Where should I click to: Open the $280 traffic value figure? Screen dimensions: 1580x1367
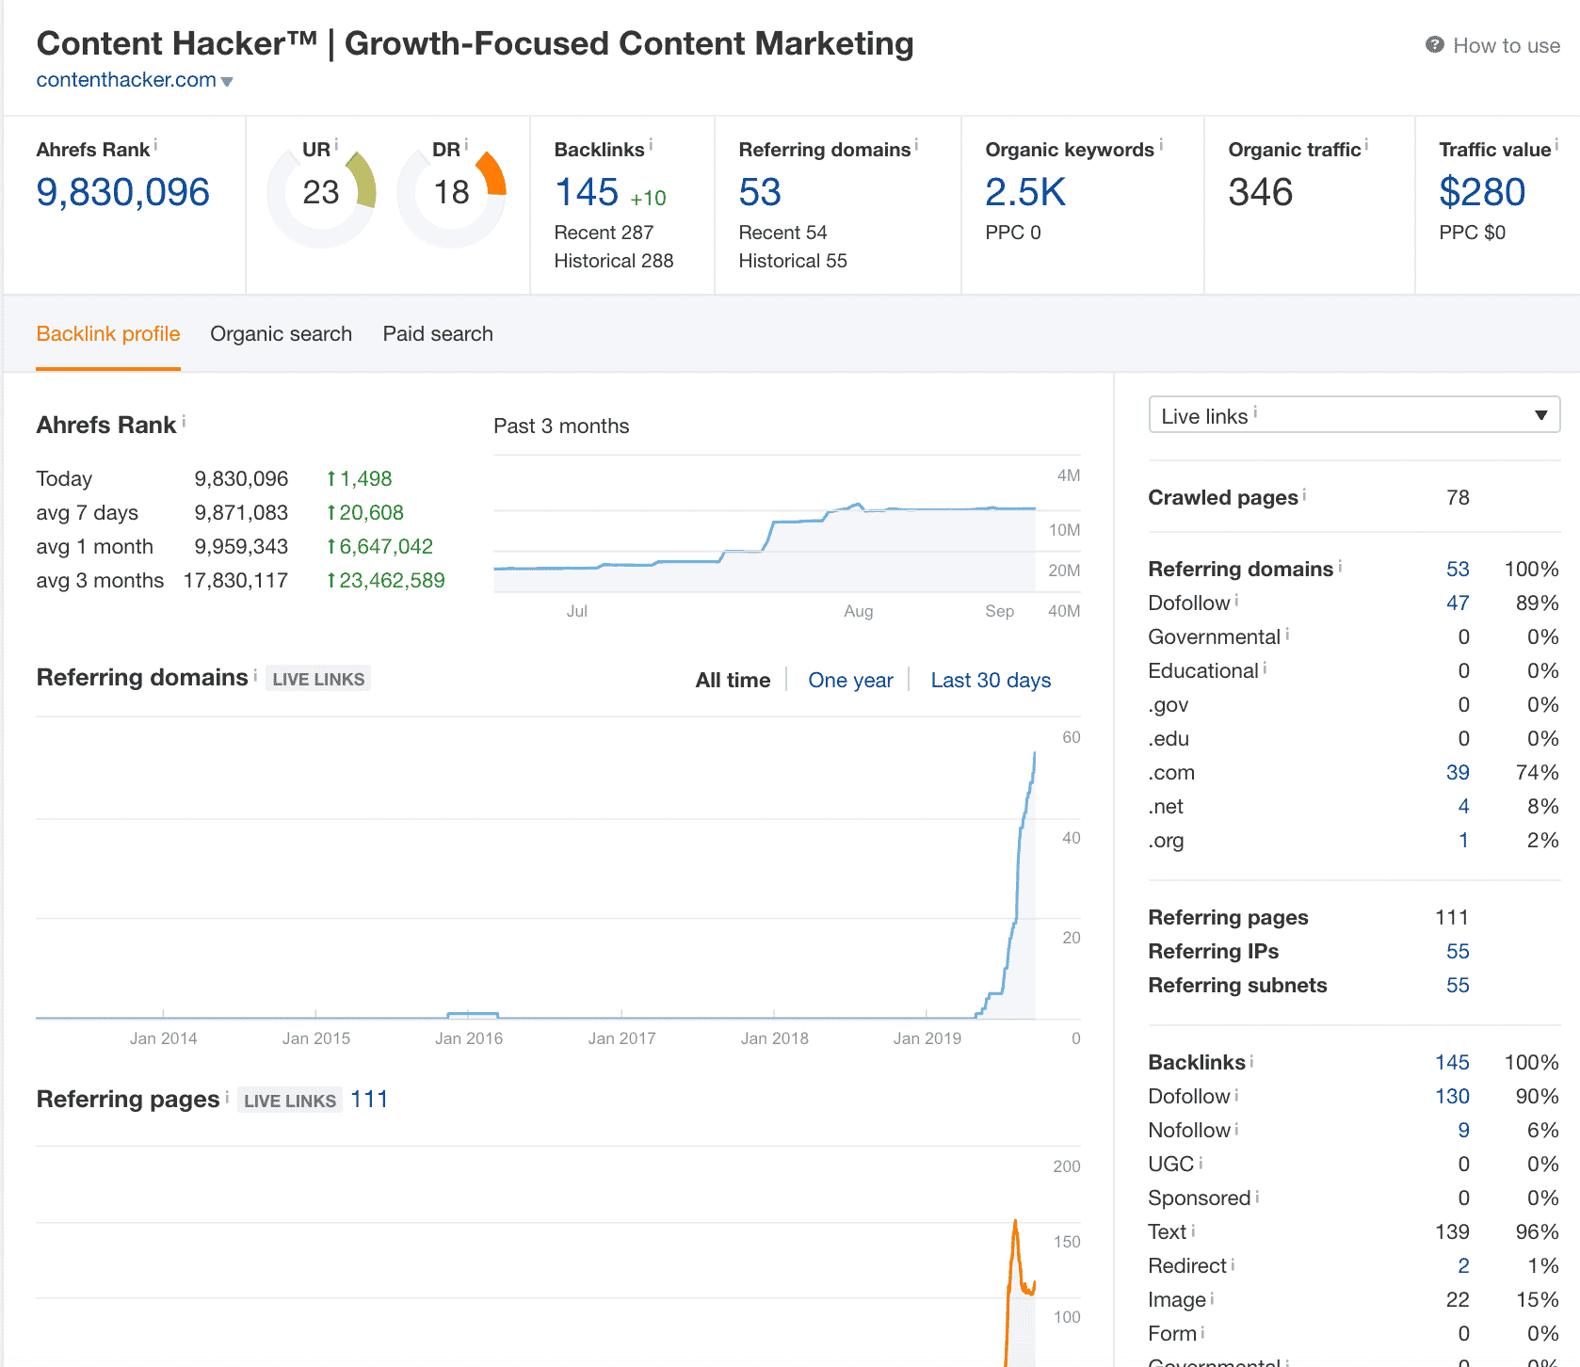click(x=1482, y=192)
